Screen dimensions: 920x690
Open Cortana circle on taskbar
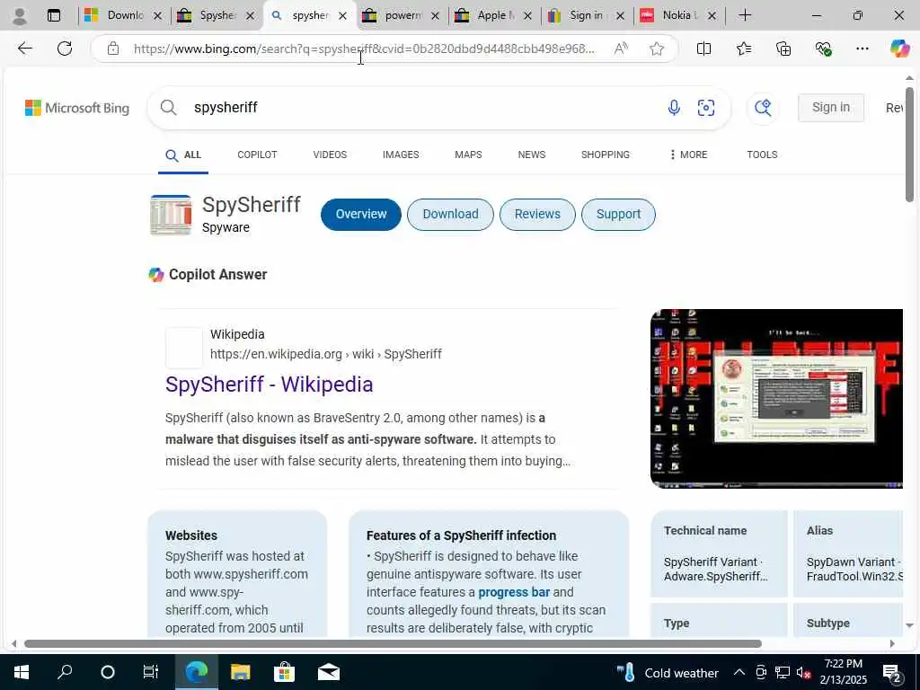point(108,672)
